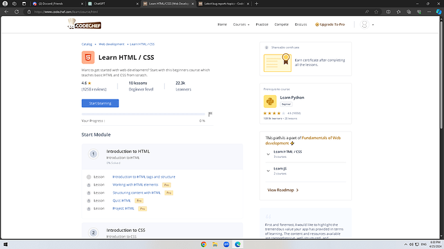The height and width of the screenshot is (249, 444).
Task: Switch to the ChatGPT tab
Action: click(113, 4)
